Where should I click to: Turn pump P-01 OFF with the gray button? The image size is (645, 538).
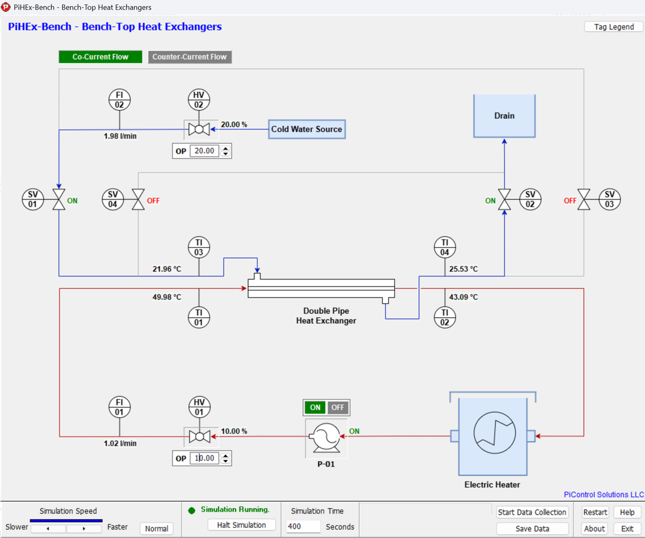tap(338, 407)
